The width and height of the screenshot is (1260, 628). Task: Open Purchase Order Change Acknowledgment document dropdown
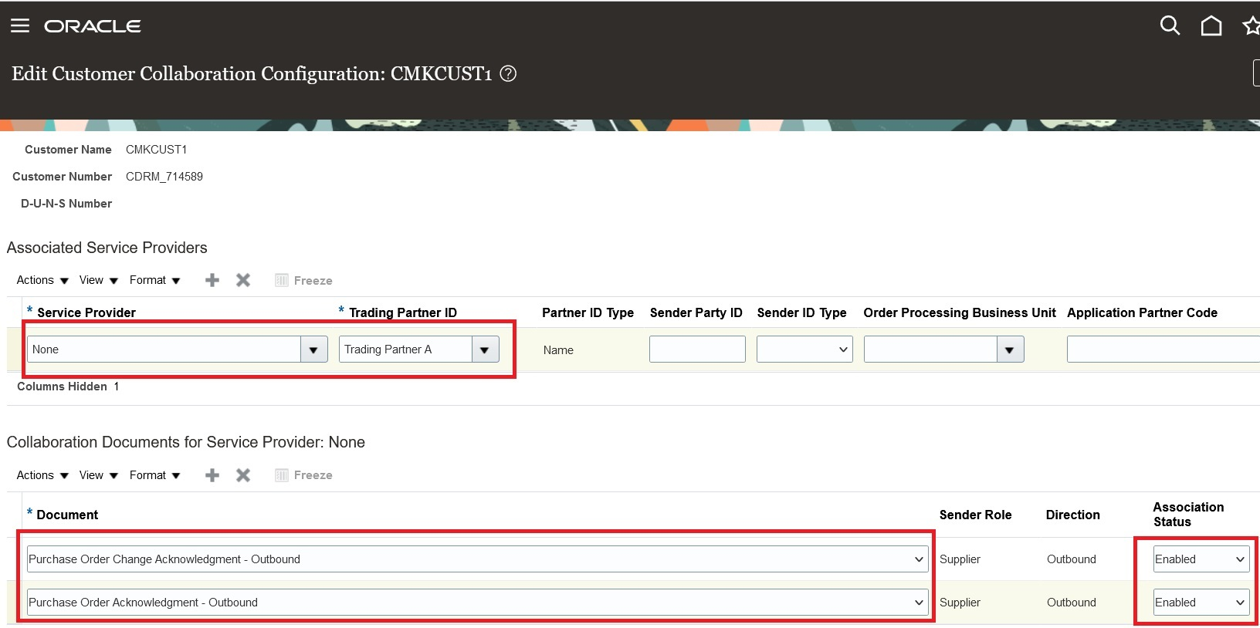click(477, 559)
